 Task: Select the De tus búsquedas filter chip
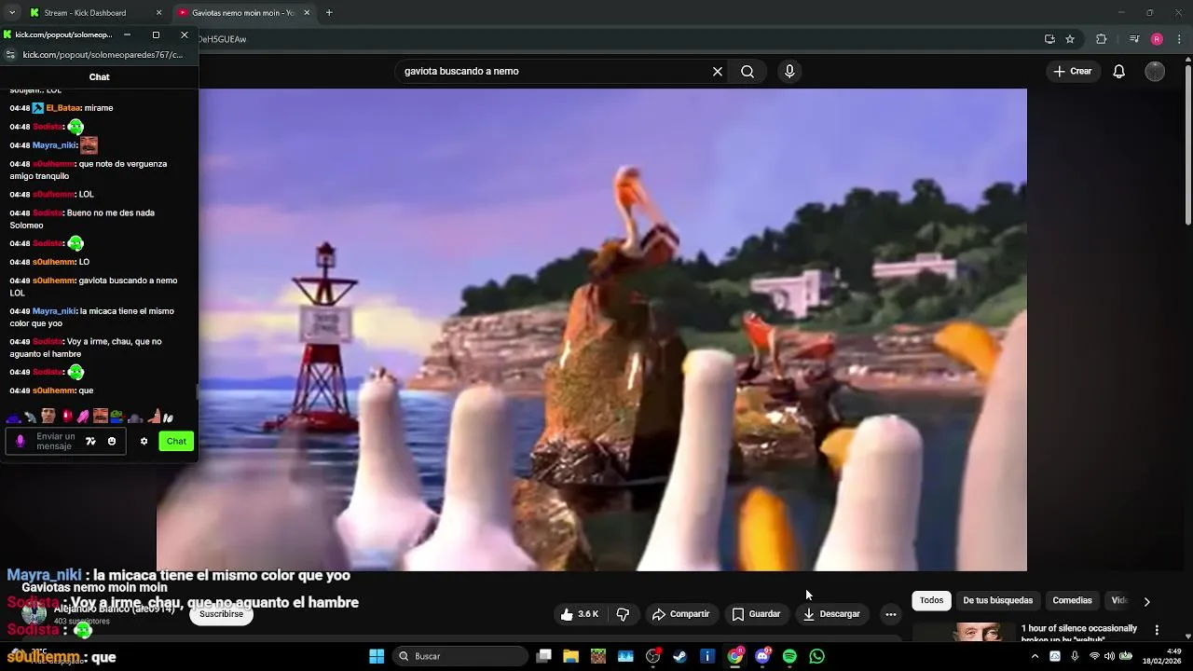point(997,601)
